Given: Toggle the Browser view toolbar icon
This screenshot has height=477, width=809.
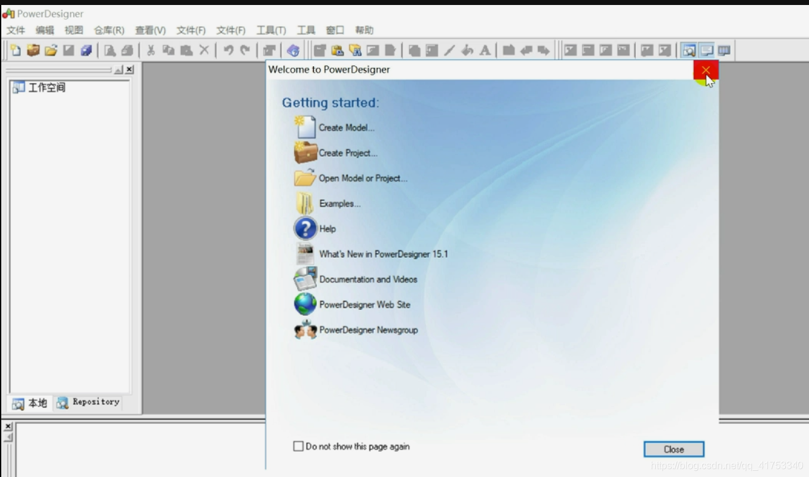Looking at the screenshot, I should pos(689,51).
